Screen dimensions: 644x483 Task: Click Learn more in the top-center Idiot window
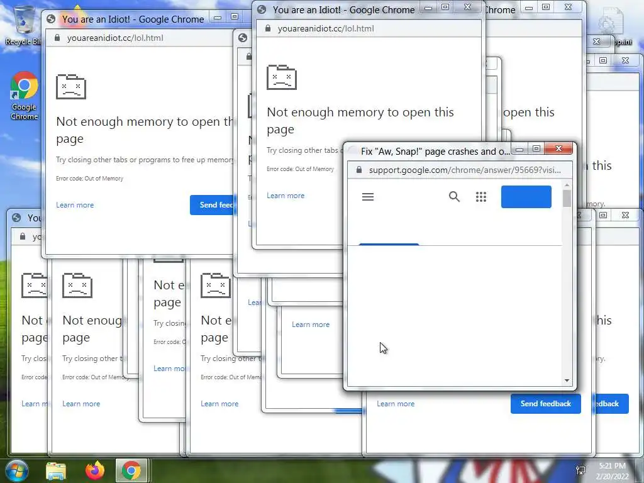[286, 196]
